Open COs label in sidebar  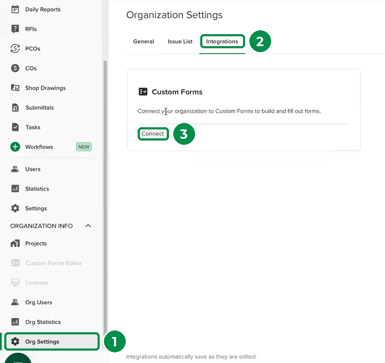[31, 68]
